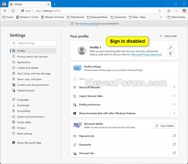Edit Profile 1 with pencil icon
The image size is (188, 164).
pos(170,47)
